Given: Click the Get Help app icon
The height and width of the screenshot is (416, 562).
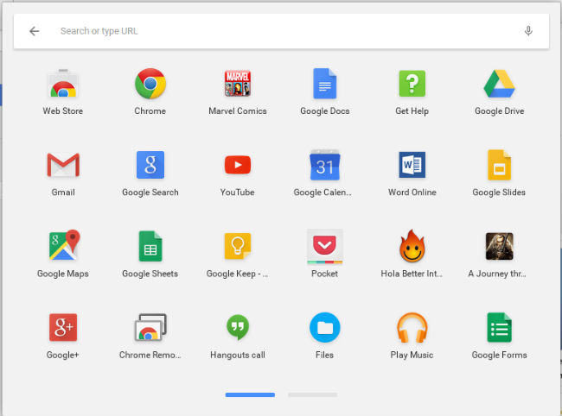Looking at the screenshot, I should pyautogui.click(x=412, y=84).
